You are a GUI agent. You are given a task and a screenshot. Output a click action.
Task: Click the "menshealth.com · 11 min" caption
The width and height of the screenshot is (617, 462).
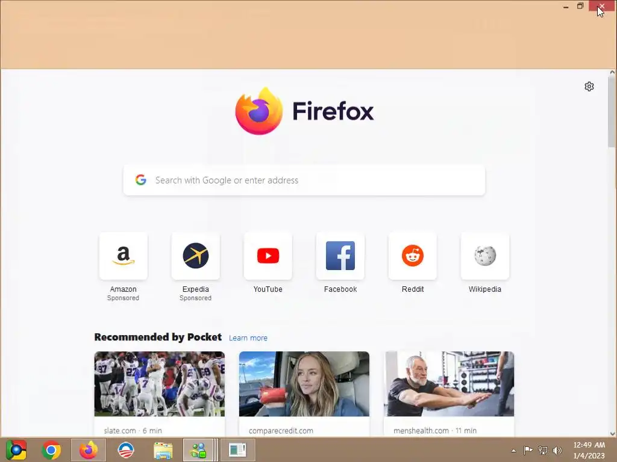point(435,431)
